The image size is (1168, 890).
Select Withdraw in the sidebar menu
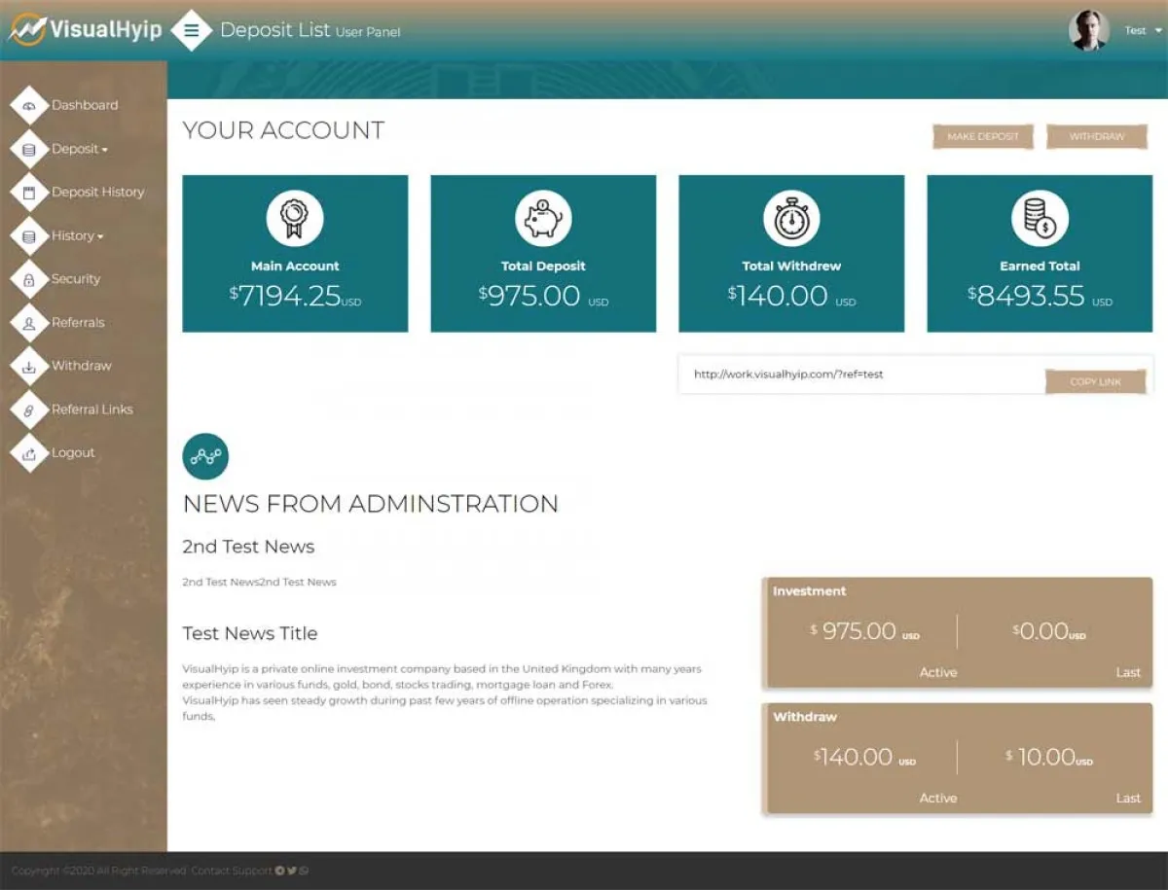point(82,366)
